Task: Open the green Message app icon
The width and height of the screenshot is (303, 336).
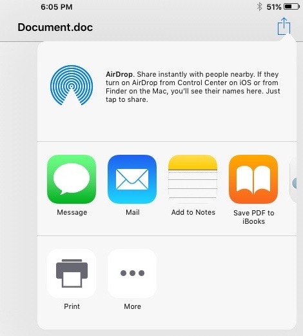Action: [72, 179]
